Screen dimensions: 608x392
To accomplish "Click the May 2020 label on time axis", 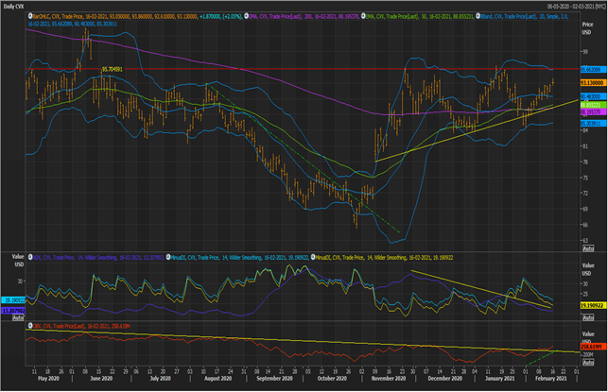I will 48,379.
